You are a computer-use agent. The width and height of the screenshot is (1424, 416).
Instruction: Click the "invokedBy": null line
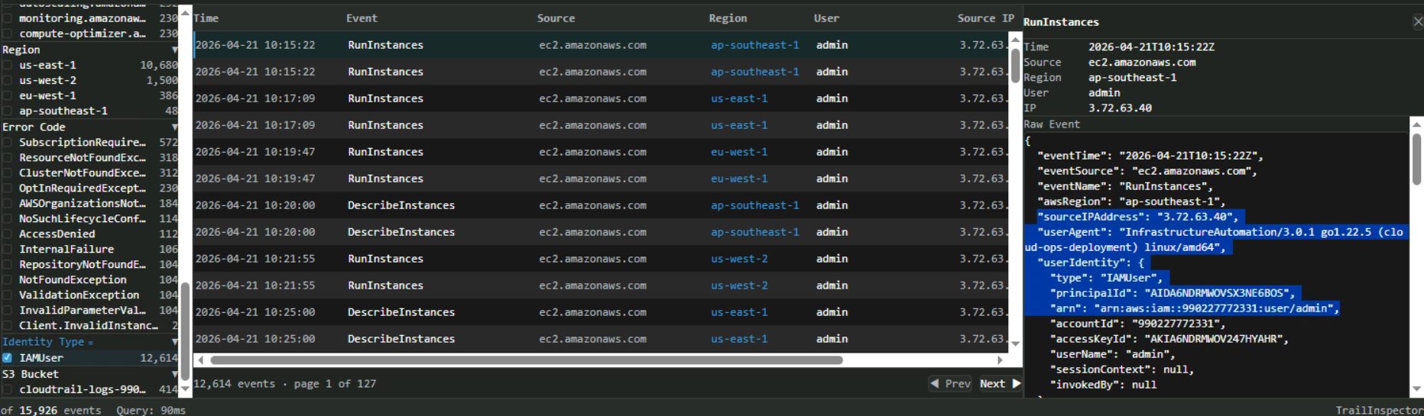click(x=1103, y=385)
